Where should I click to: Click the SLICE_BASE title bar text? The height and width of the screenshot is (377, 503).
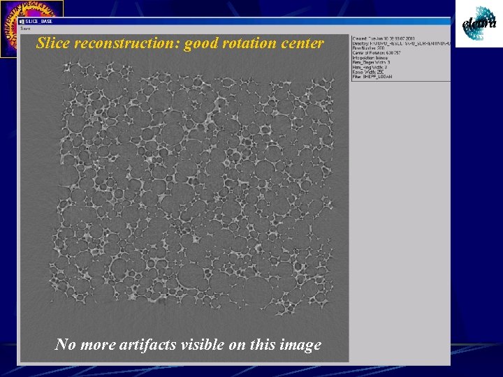pos(39,22)
